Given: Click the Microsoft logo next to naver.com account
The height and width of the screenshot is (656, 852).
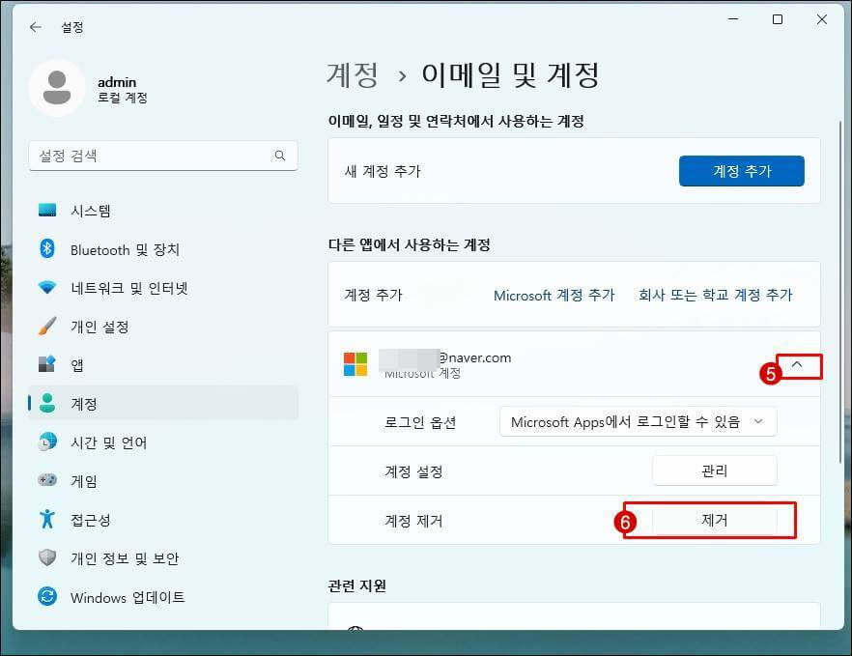Looking at the screenshot, I should click(x=355, y=364).
